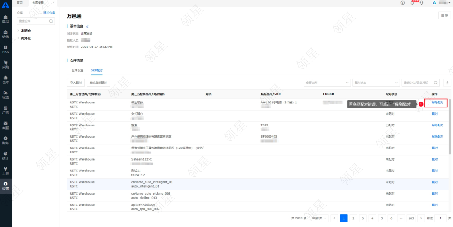
Task: Go to 采购 (Purchasing) in sidebar
Action: click(x=5, y=65)
